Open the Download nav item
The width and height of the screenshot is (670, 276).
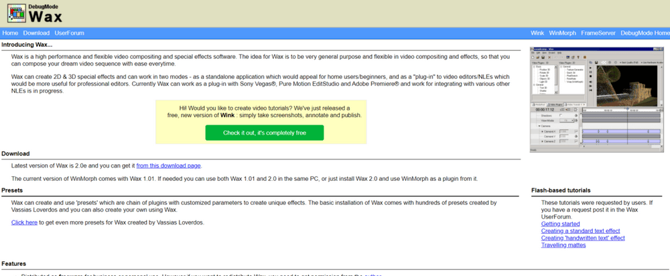tap(36, 33)
